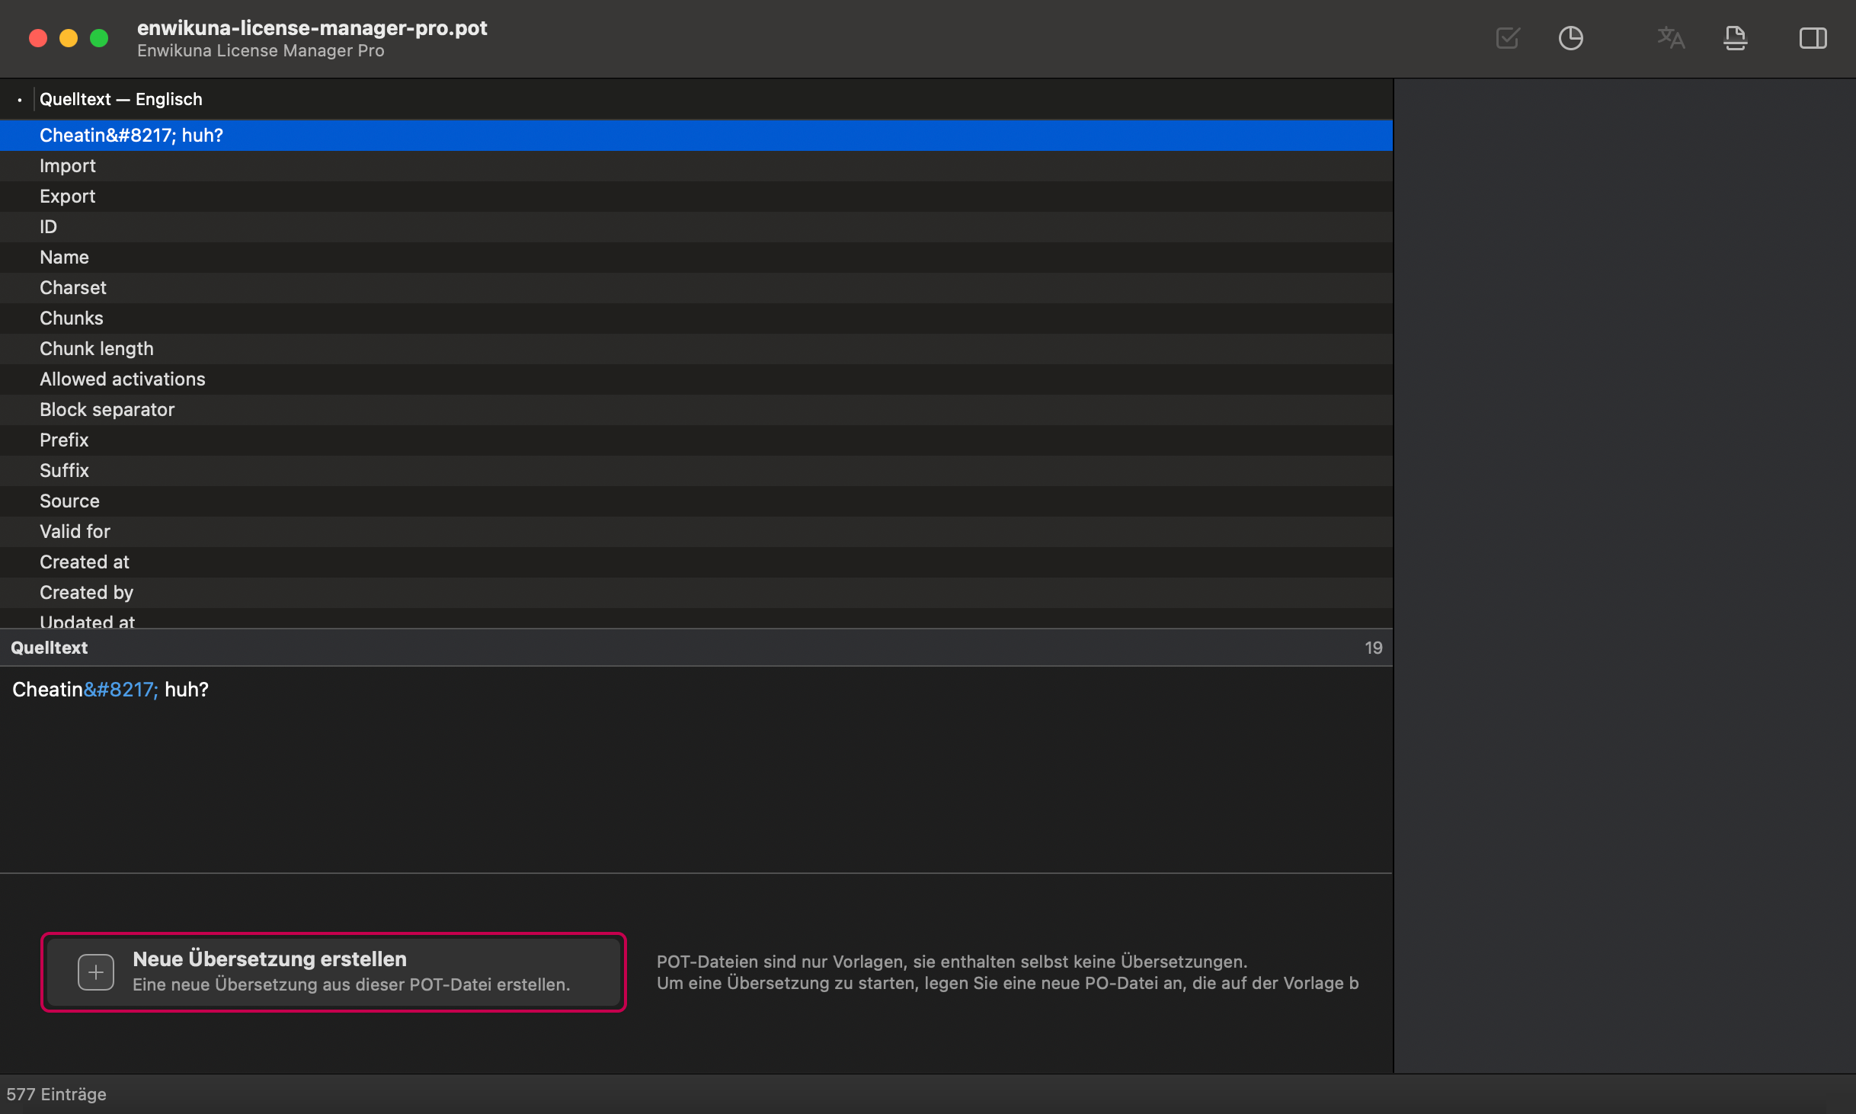Viewport: 1856px width, 1114px height.
Task: Select the 'Allowed activations' list row
Action: [696, 379]
